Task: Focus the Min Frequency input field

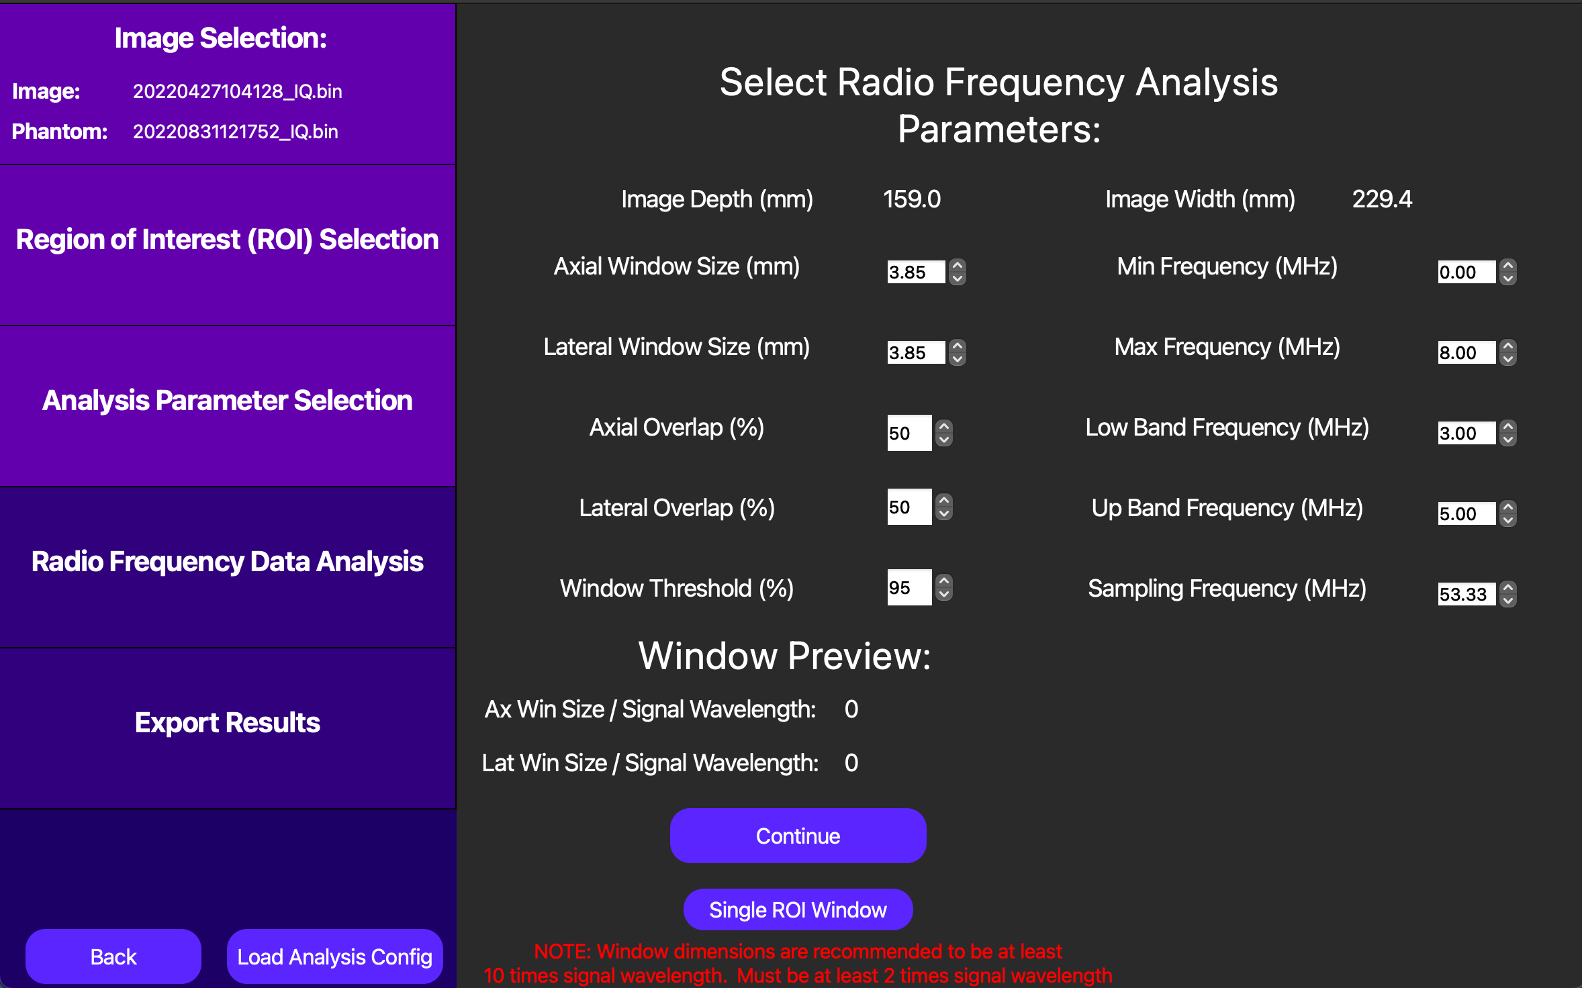Action: tap(1467, 272)
